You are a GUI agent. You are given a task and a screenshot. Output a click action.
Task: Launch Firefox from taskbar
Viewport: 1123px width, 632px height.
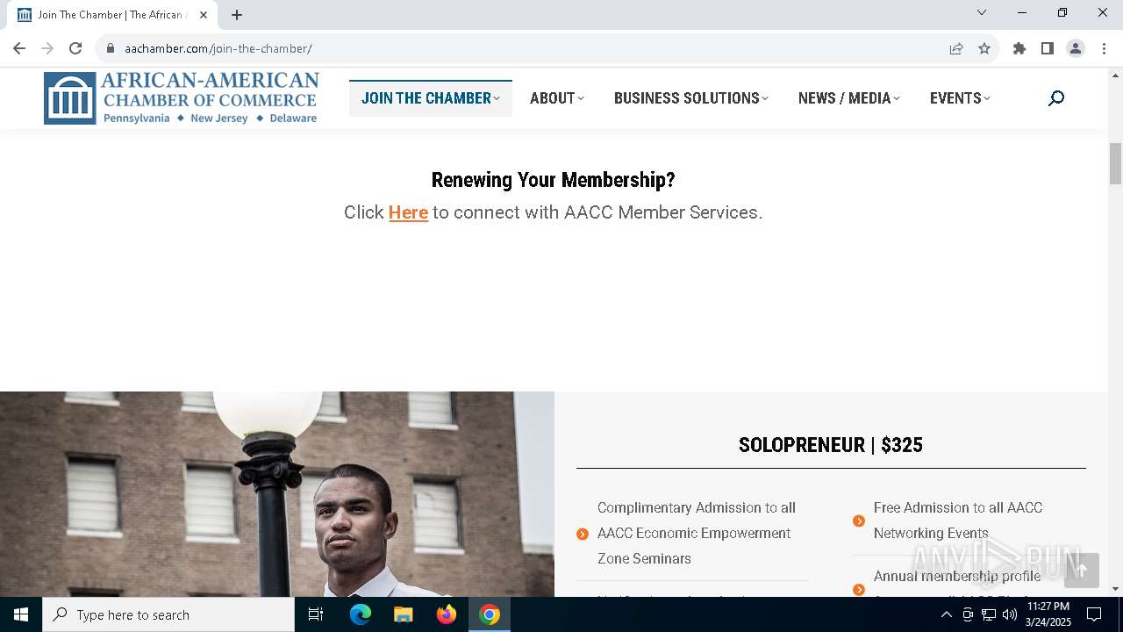tap(447, 614)
